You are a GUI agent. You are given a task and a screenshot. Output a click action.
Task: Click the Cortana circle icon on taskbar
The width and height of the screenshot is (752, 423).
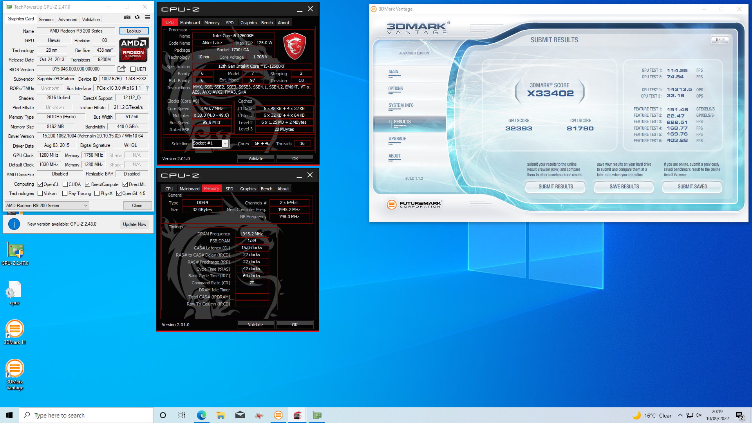(163, 415)
